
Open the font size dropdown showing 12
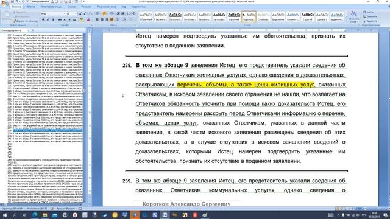pos(71,13)
